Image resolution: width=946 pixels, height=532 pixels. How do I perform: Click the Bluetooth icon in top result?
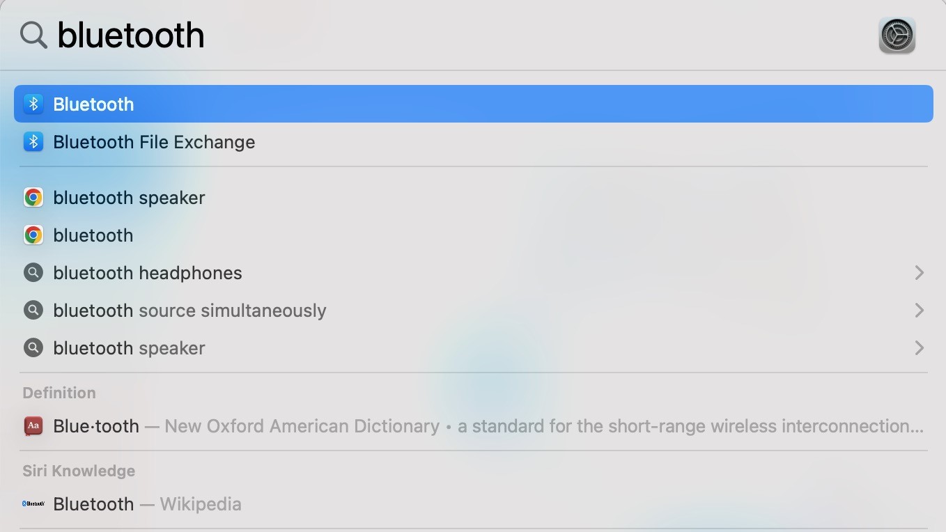(x=33, y=104)
